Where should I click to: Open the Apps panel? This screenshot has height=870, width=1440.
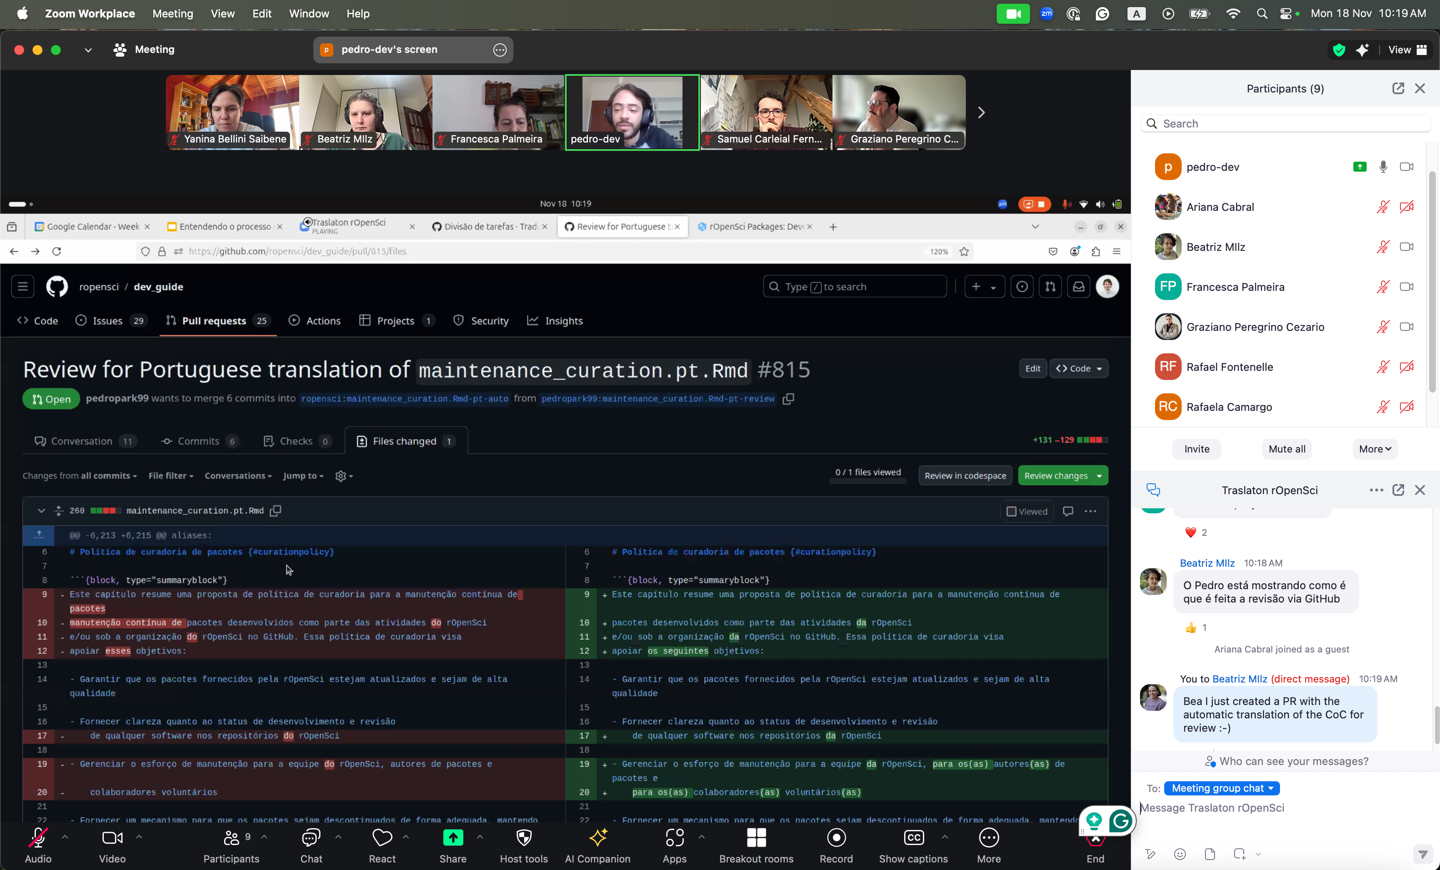coord(675,845)
